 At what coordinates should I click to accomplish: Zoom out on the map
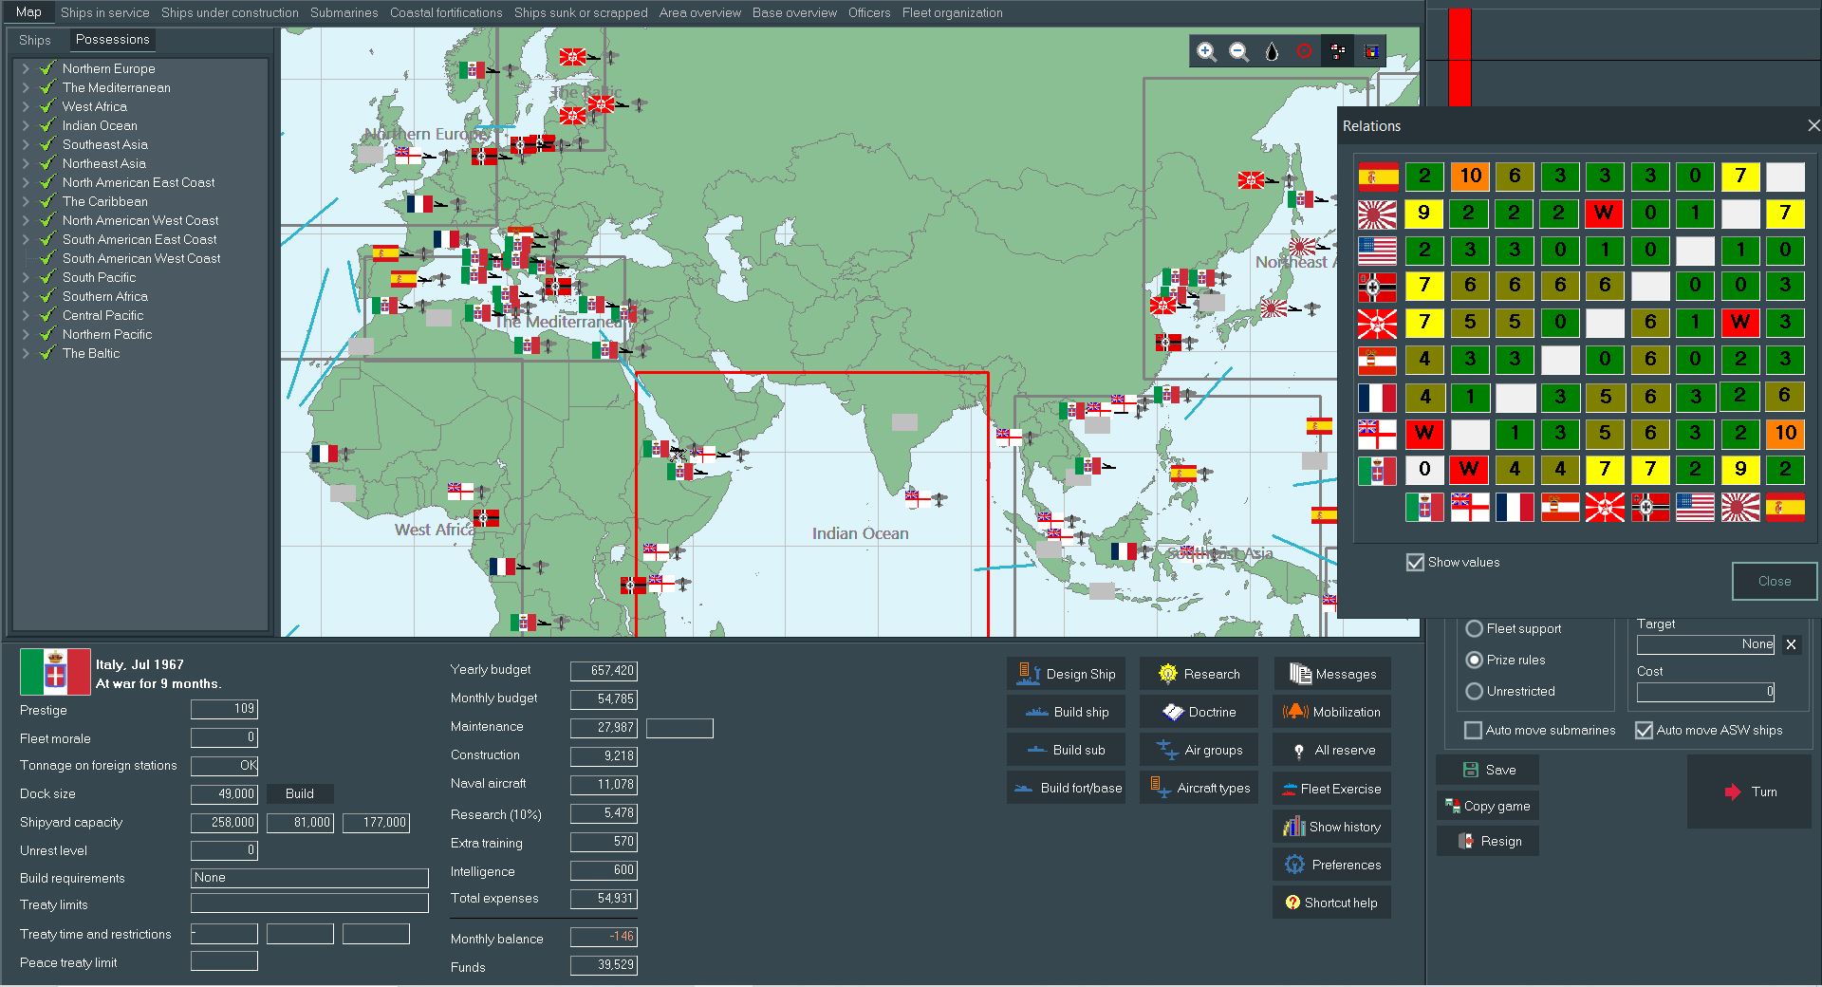click(1238, 52)
